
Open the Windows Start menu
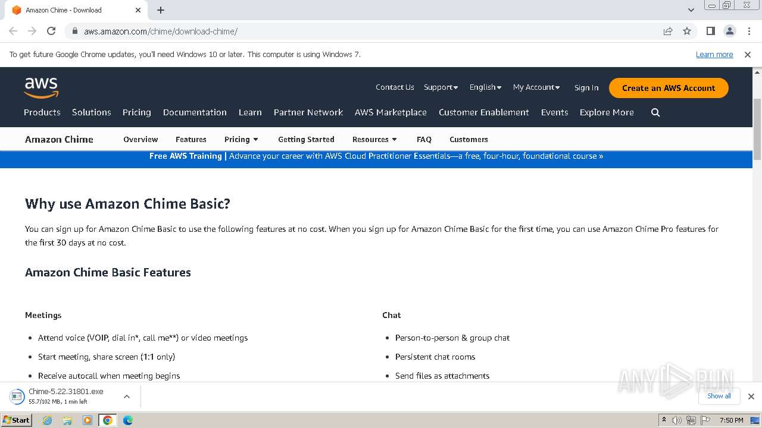(16, 420)
